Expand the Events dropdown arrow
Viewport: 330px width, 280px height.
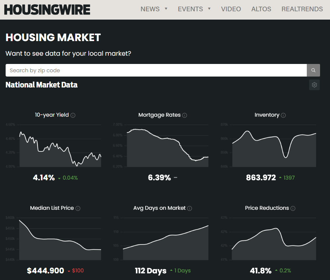click(x=209, y=9)
